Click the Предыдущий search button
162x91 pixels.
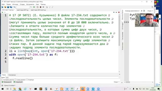(x=7, y=82)
